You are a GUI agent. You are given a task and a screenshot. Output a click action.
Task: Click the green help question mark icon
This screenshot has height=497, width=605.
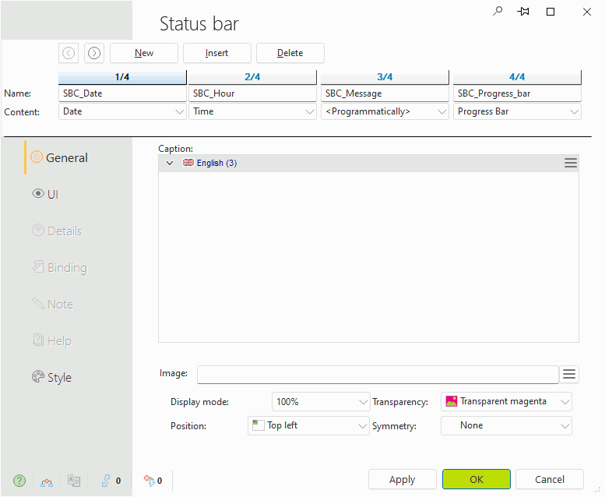20,481
